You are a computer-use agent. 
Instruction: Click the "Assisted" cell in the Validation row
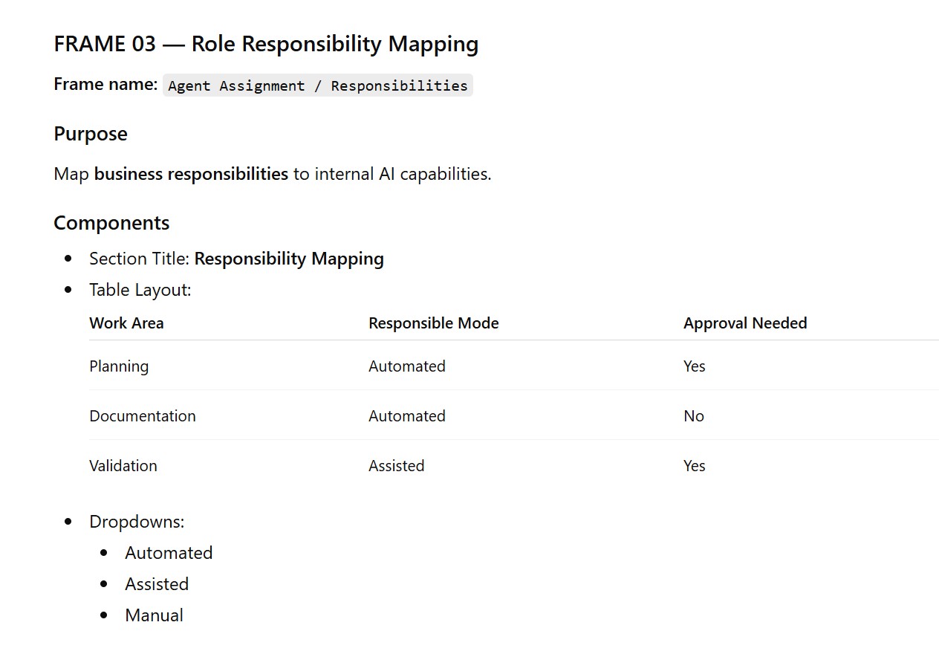[397, 466]
